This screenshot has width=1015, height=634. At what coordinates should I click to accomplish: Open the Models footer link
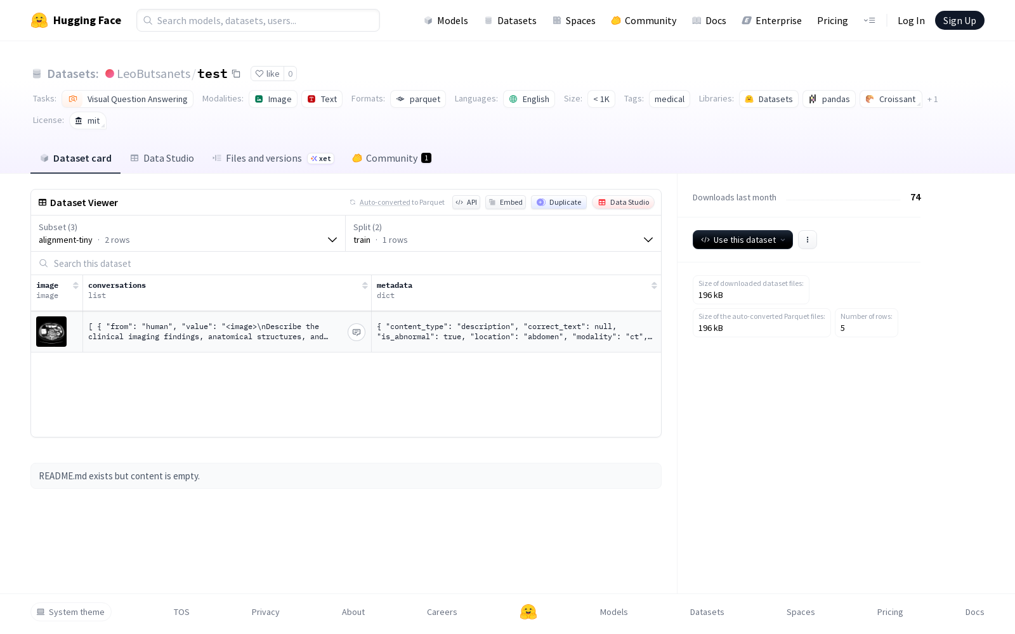[x=614, y=612]
